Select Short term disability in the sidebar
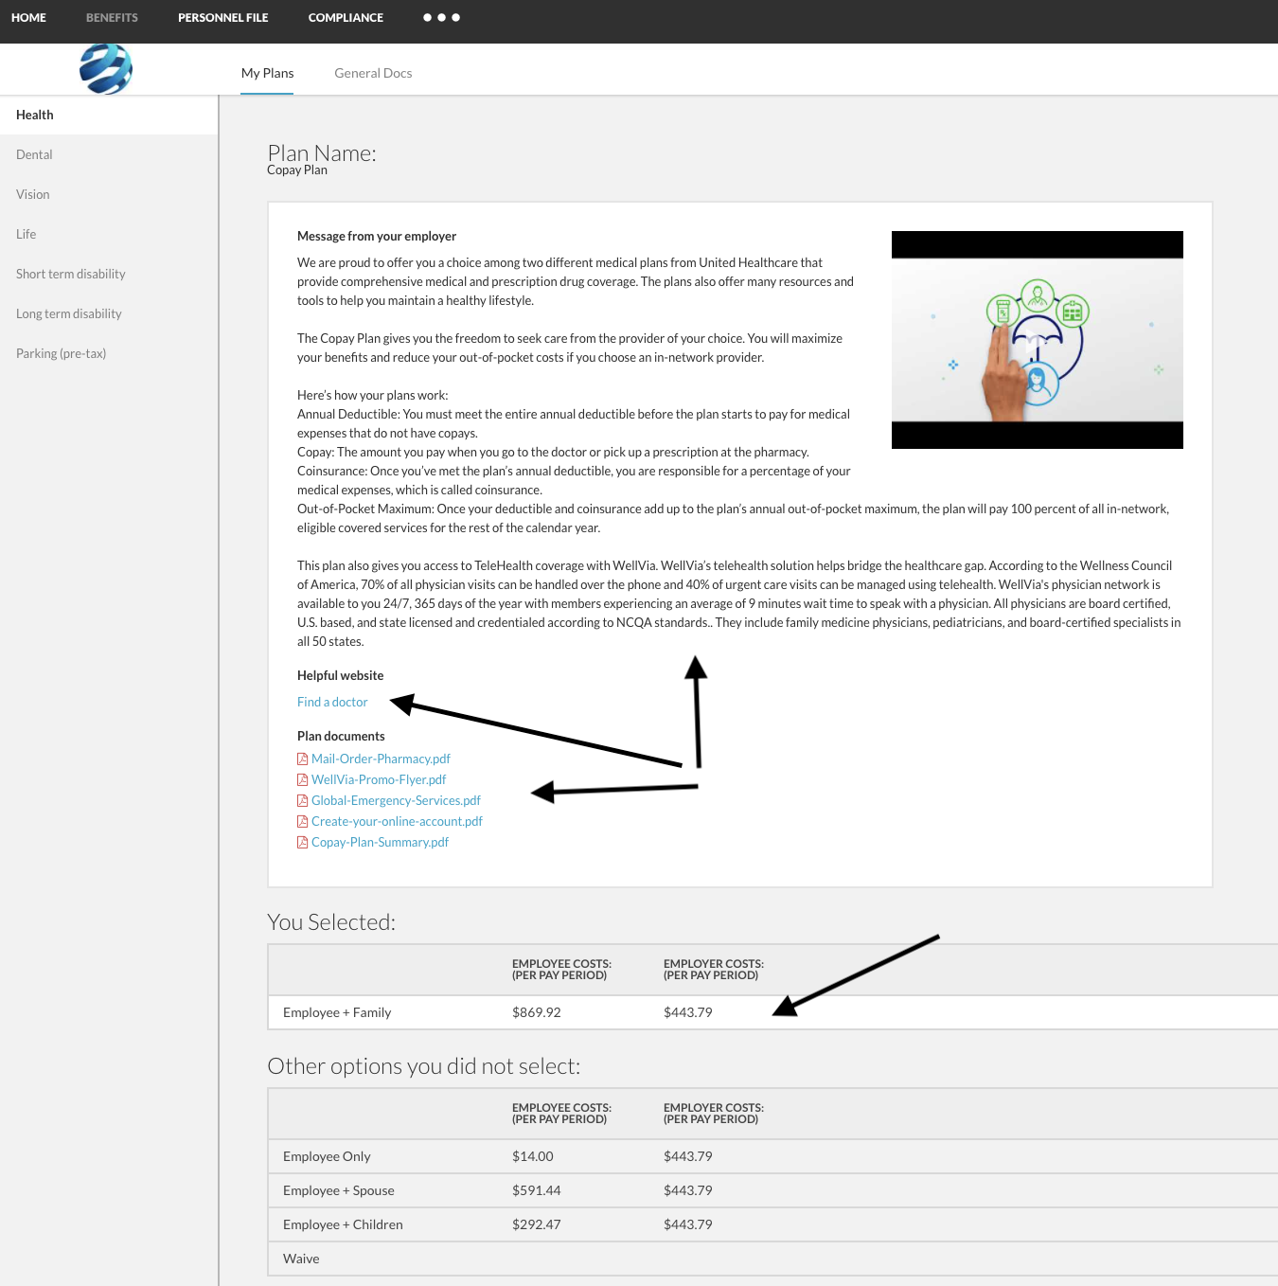This screenshot has width=1278, height=1286. (x=109, y=274)
